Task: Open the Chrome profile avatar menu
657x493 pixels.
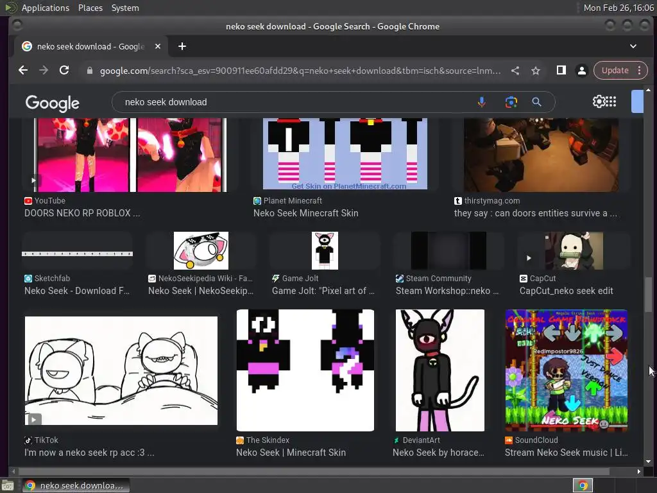Action: [581, 71]
